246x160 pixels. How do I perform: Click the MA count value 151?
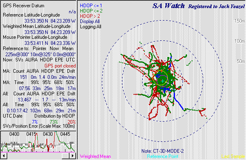point(23,77)
